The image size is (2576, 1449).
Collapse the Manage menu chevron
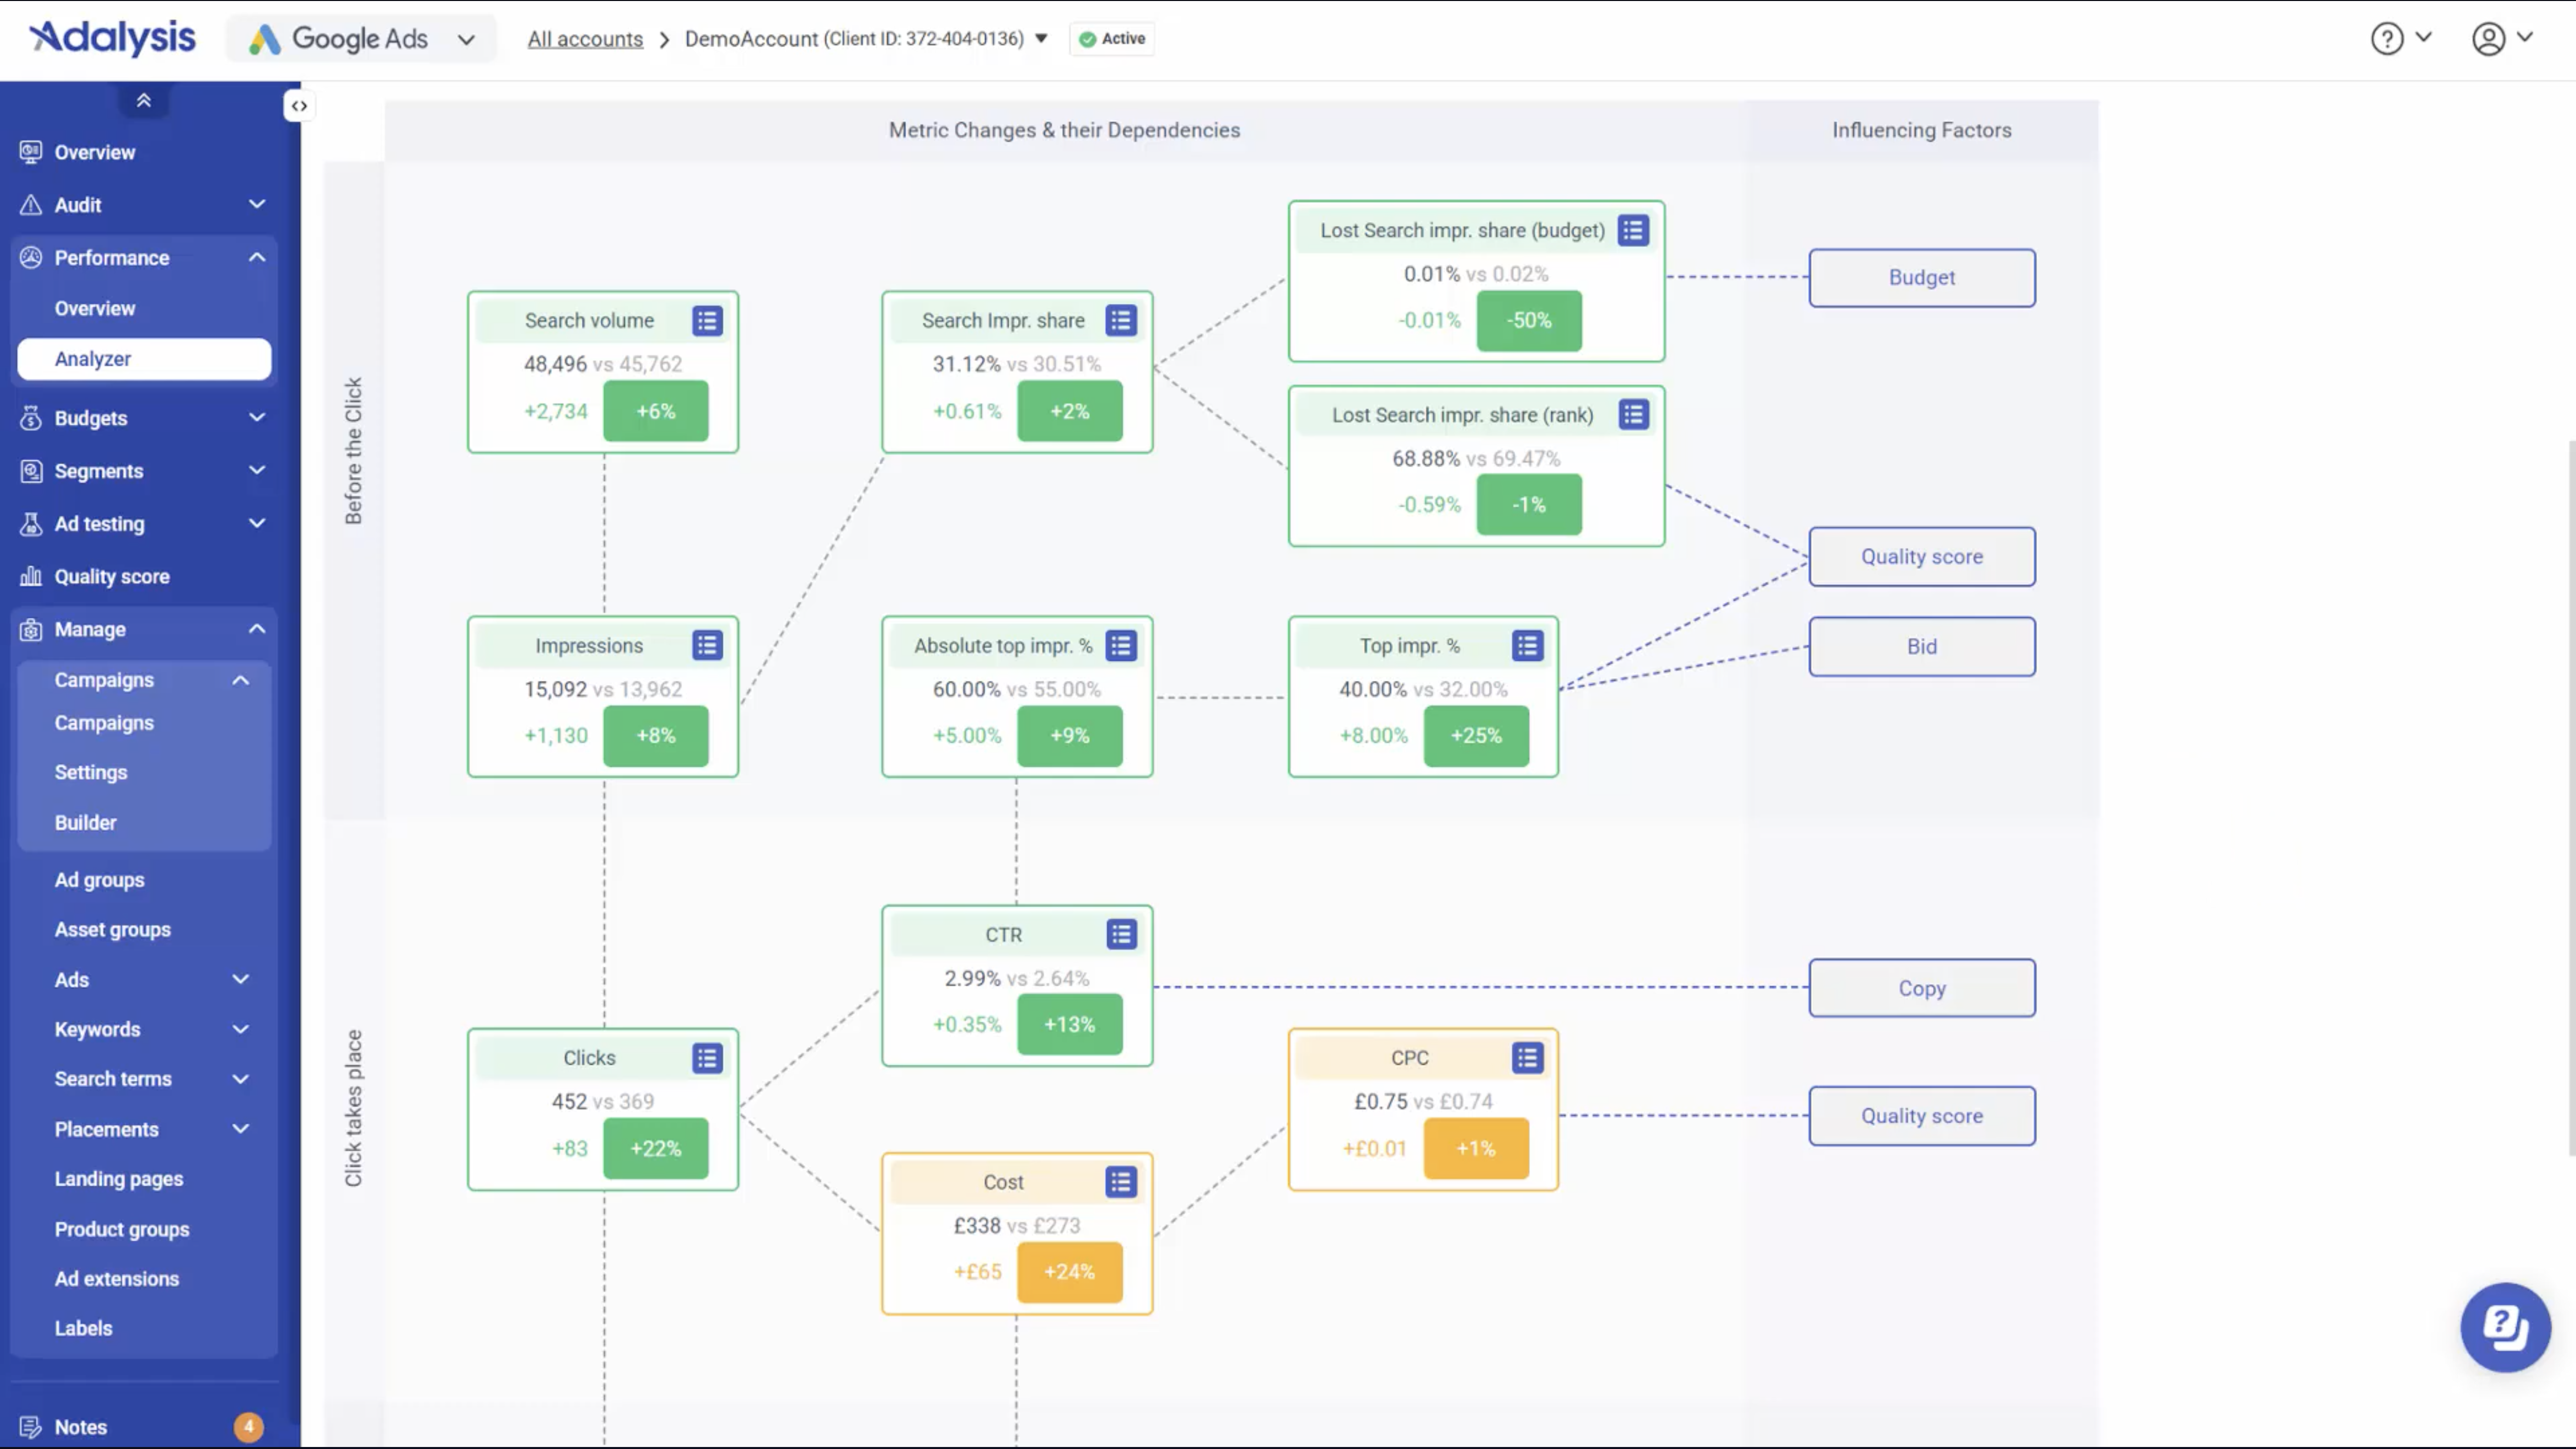pos(257,629)
